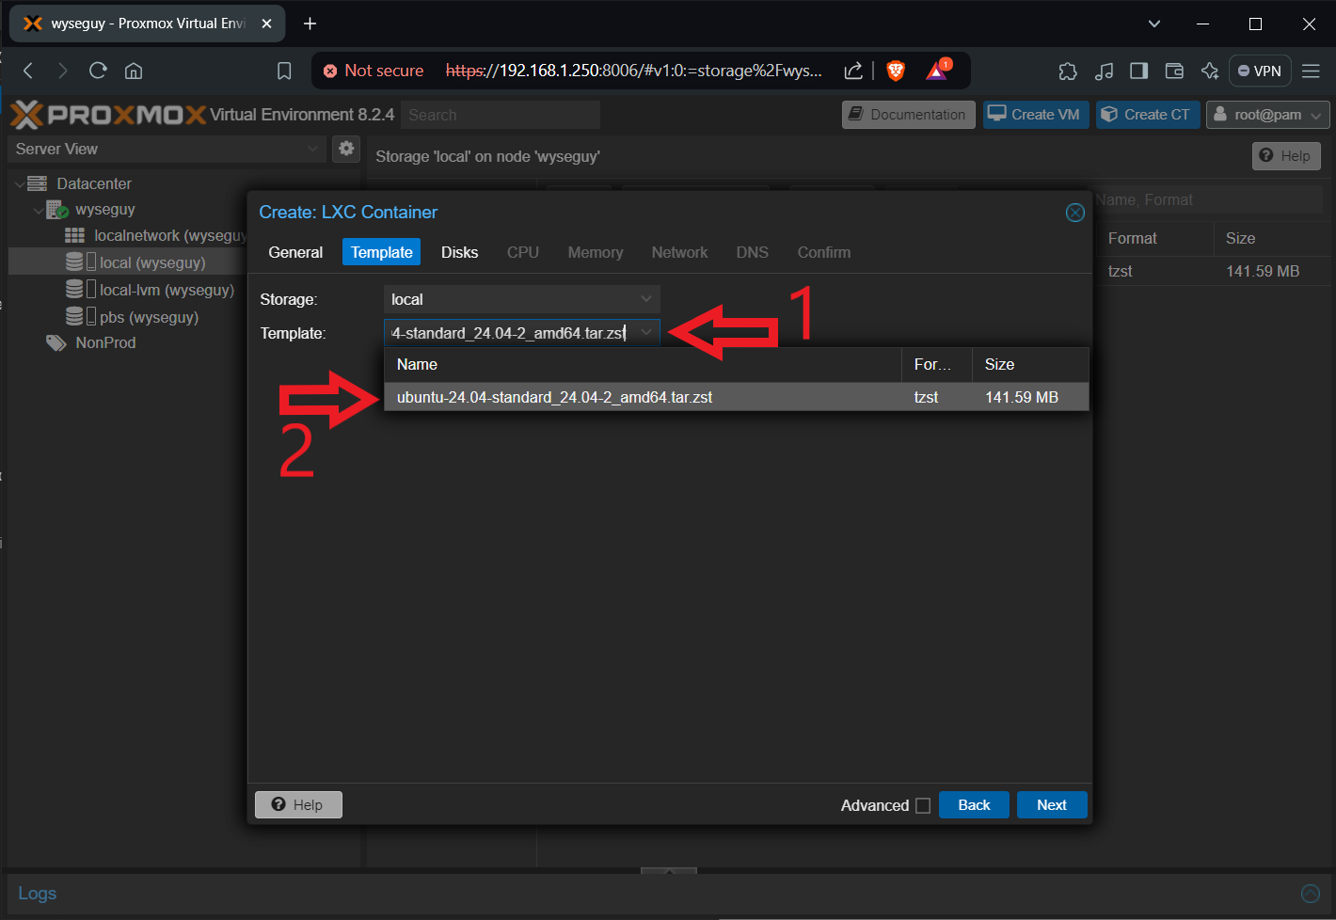Open the Confirm tab
The height and width of the screenshot is (920, 1336).
coord(824,252)
